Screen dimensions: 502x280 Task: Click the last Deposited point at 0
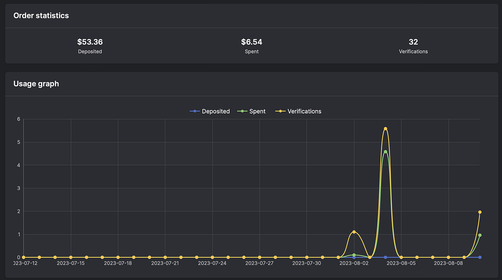click(480, 257)
